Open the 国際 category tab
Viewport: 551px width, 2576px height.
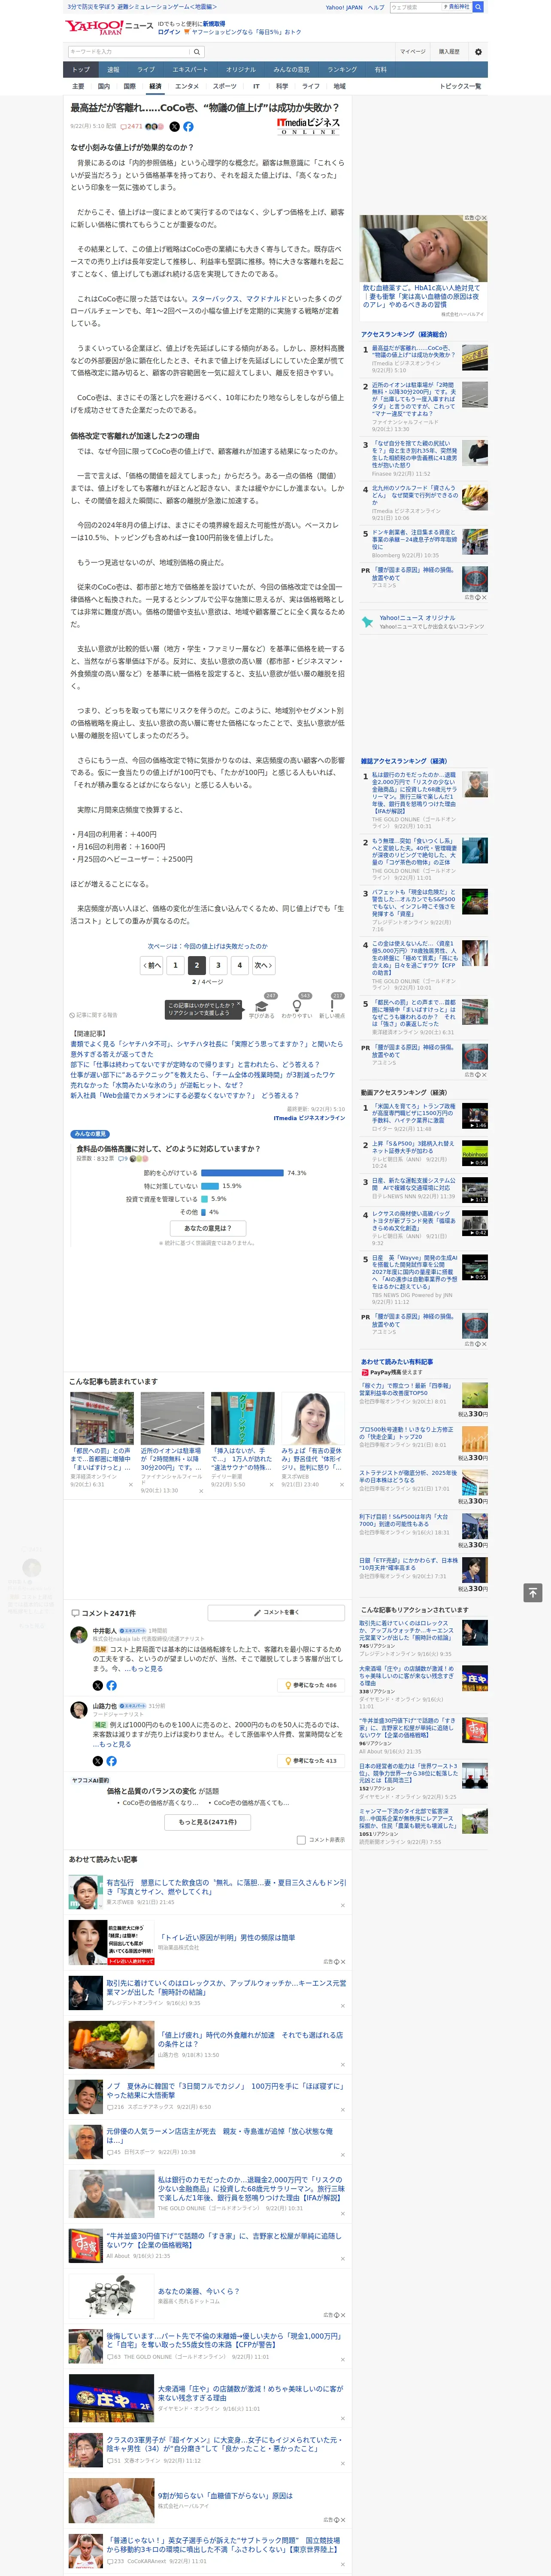(130, 86)
